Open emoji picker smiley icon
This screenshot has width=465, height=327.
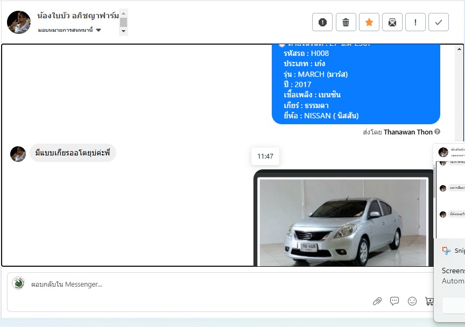pyautogui.click(x=412, y=301)
